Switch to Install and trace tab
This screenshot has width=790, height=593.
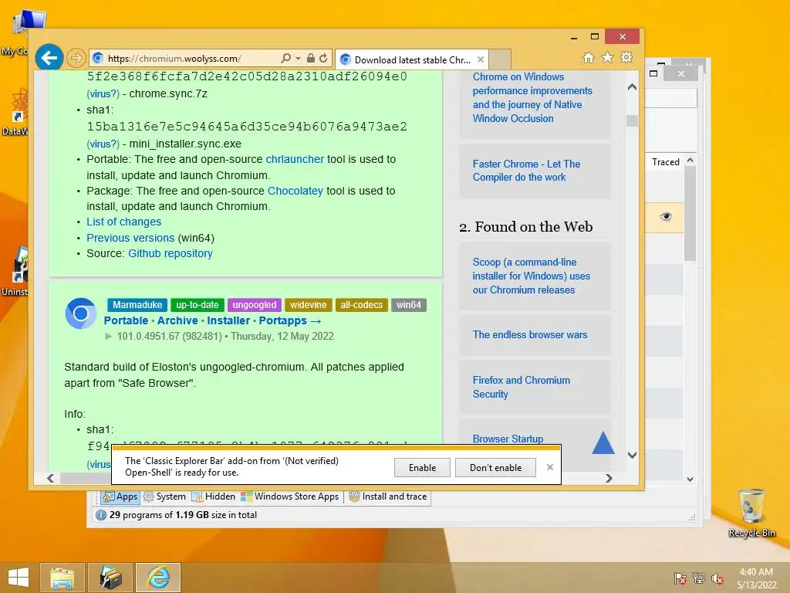388,496
